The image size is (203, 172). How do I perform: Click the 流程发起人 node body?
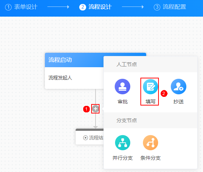74,78
